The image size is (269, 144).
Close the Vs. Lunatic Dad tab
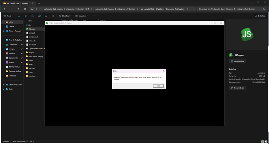pyautogui.click(x=33, y=4)
